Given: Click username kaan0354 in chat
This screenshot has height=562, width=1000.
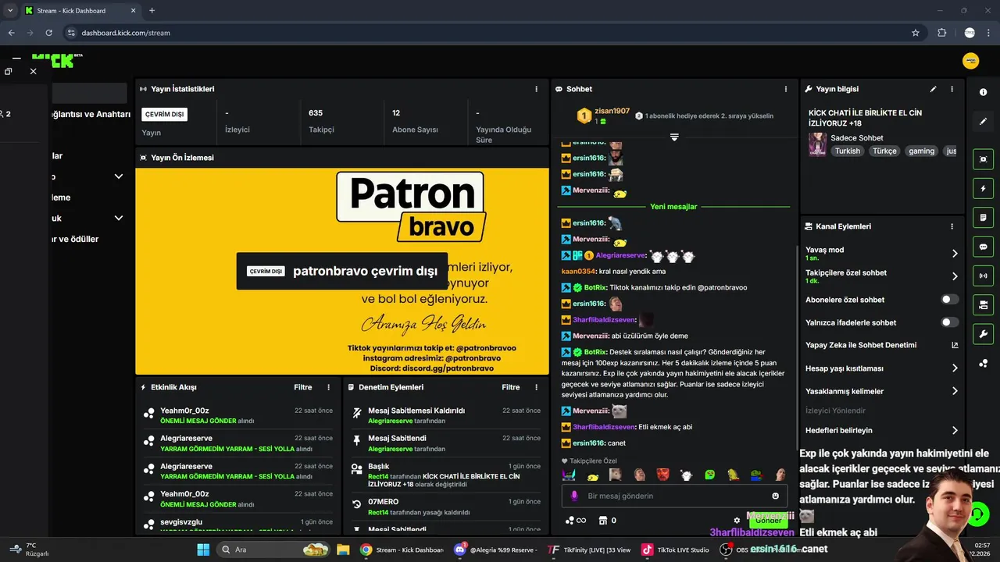Looking at the screenshot, I should pyautogui.click(x=579, y=272).
